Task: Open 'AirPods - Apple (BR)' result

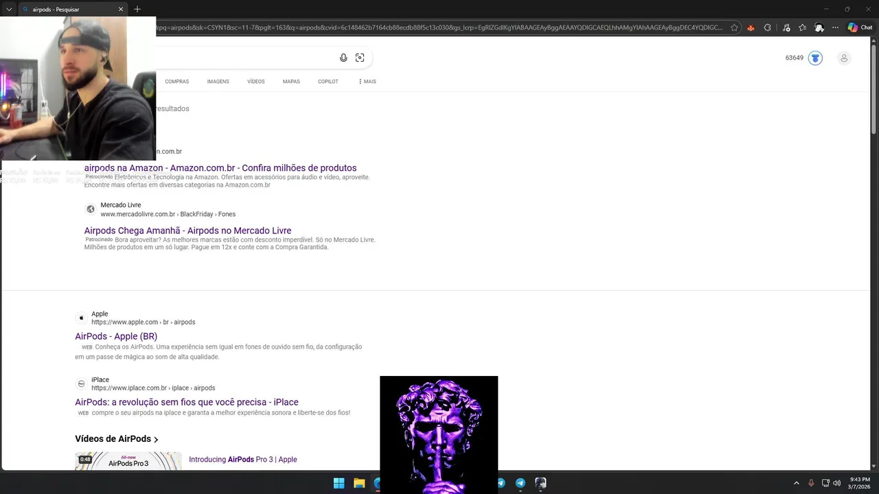Action: [x=116, y=336]
